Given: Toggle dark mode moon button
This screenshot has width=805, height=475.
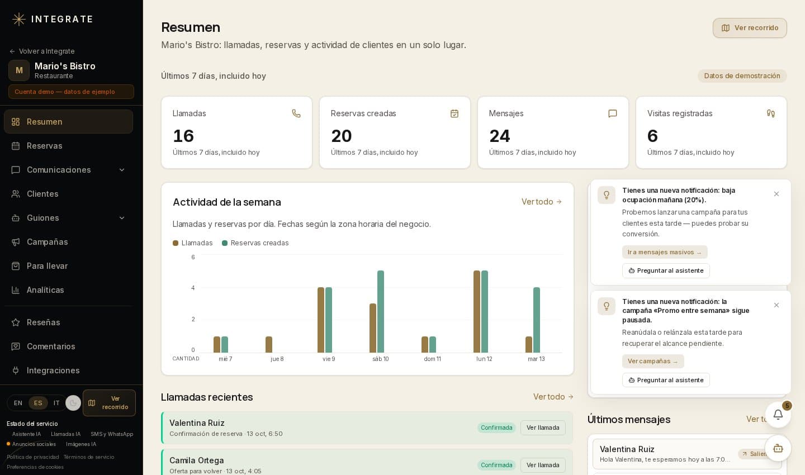Looking at the screenshot, I should click(x=73, y=403).
